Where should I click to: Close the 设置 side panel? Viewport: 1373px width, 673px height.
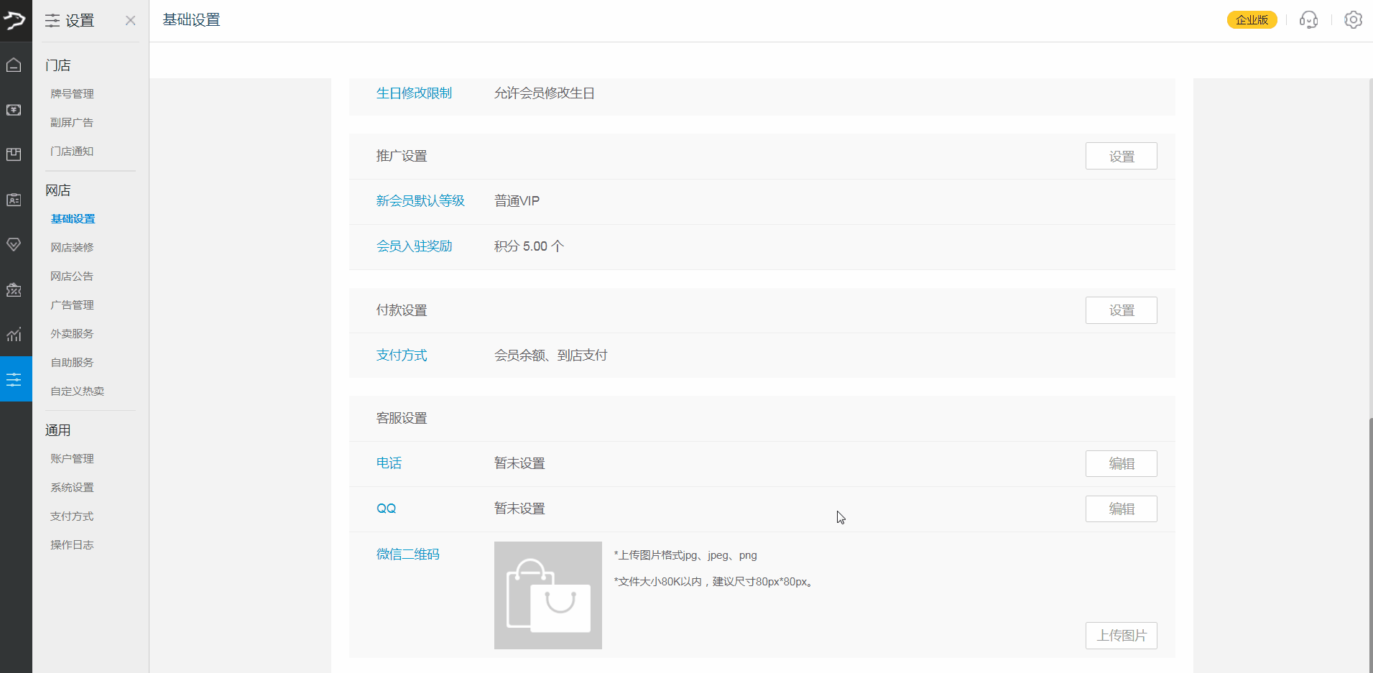[x=130, y=21]
